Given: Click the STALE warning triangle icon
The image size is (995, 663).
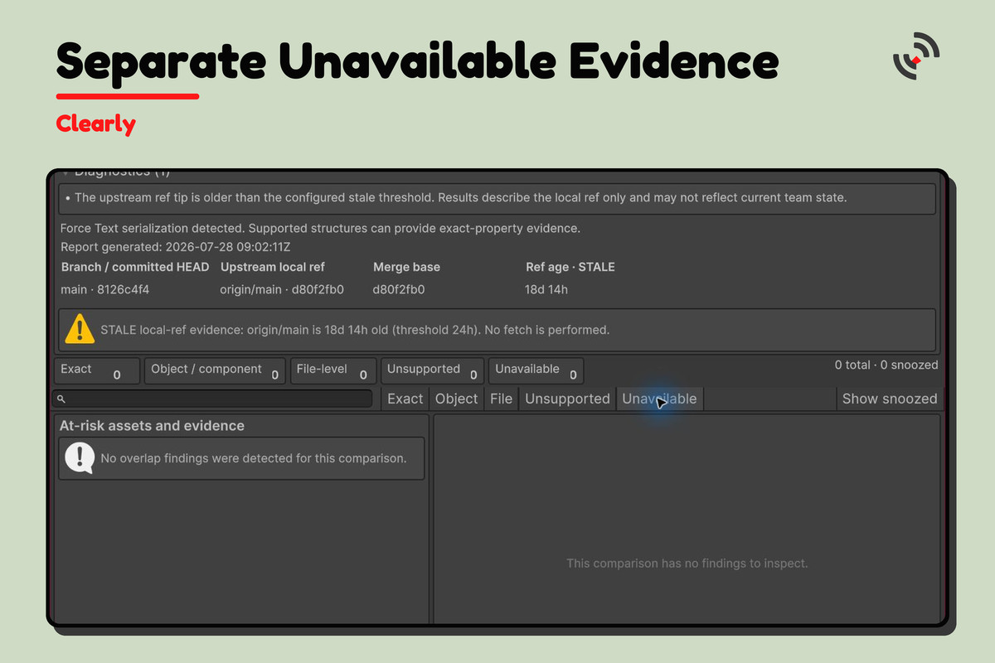Looking at the screenshot, I should pyautogui.click(x=80, y=329).
